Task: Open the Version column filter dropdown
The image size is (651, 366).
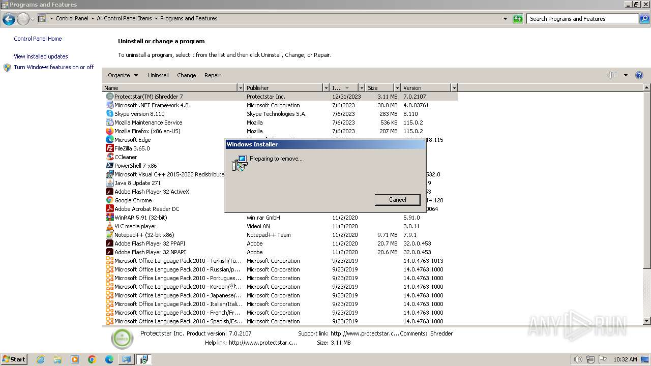Action: pos(454,88)
